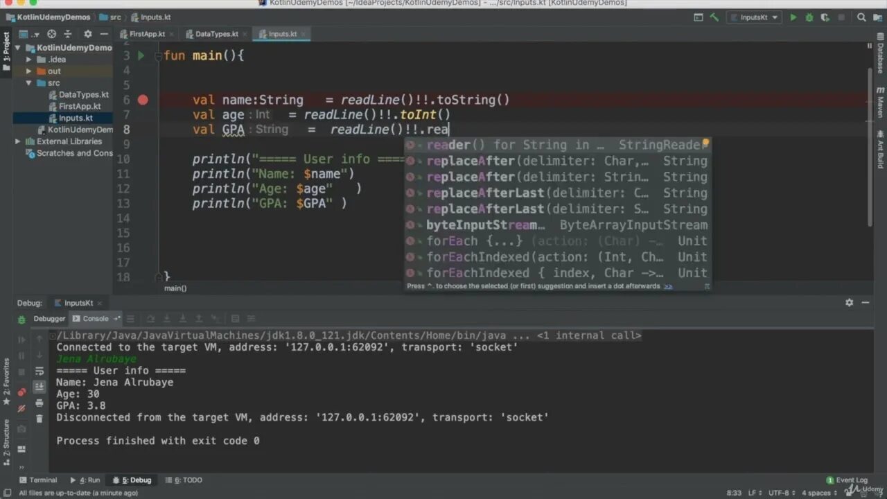
Task: Switch to the Debugger tab
Action: click(x=49, y=319)
